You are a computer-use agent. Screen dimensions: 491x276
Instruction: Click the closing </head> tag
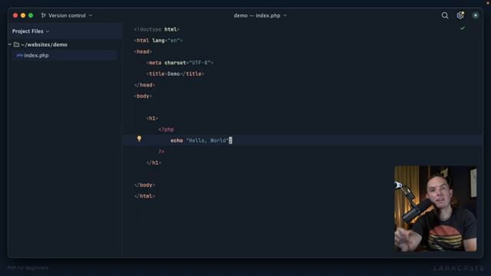pyautogui.click(x=144, y=85)
